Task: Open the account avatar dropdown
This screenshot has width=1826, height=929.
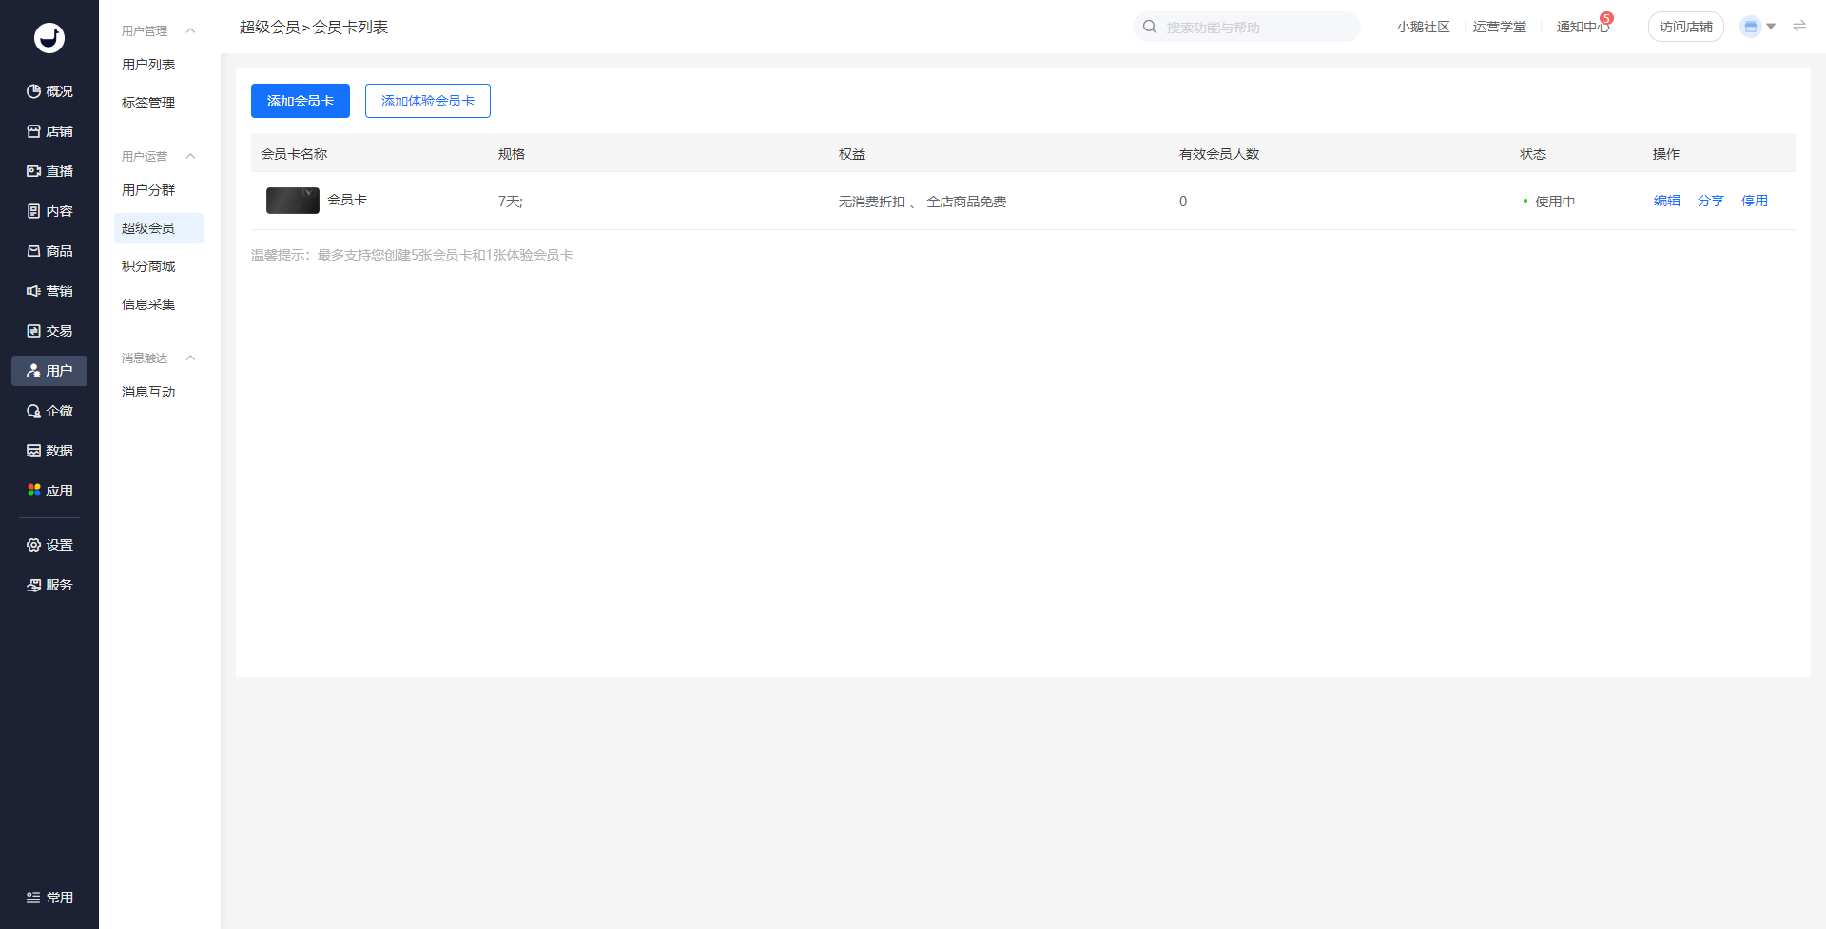Action: [x=1758, y=27]
